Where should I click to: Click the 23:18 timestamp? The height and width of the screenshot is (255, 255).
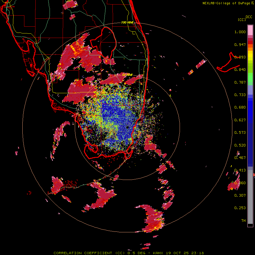197,253
